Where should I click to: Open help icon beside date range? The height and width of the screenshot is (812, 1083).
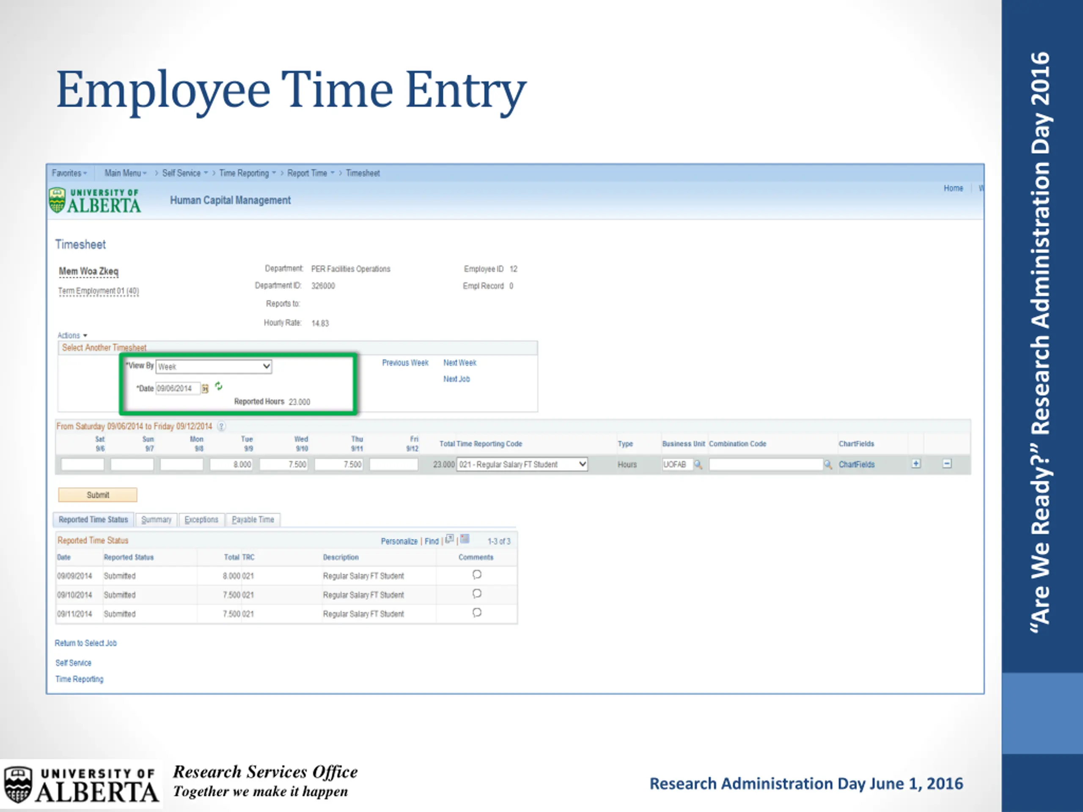tap(221, 426)
